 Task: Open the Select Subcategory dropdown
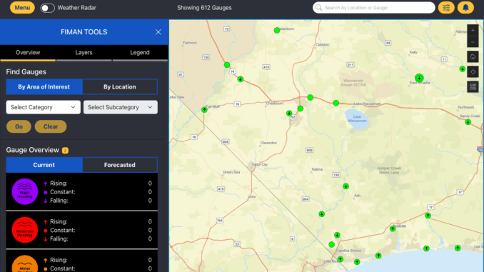click(x=121, y=107)
